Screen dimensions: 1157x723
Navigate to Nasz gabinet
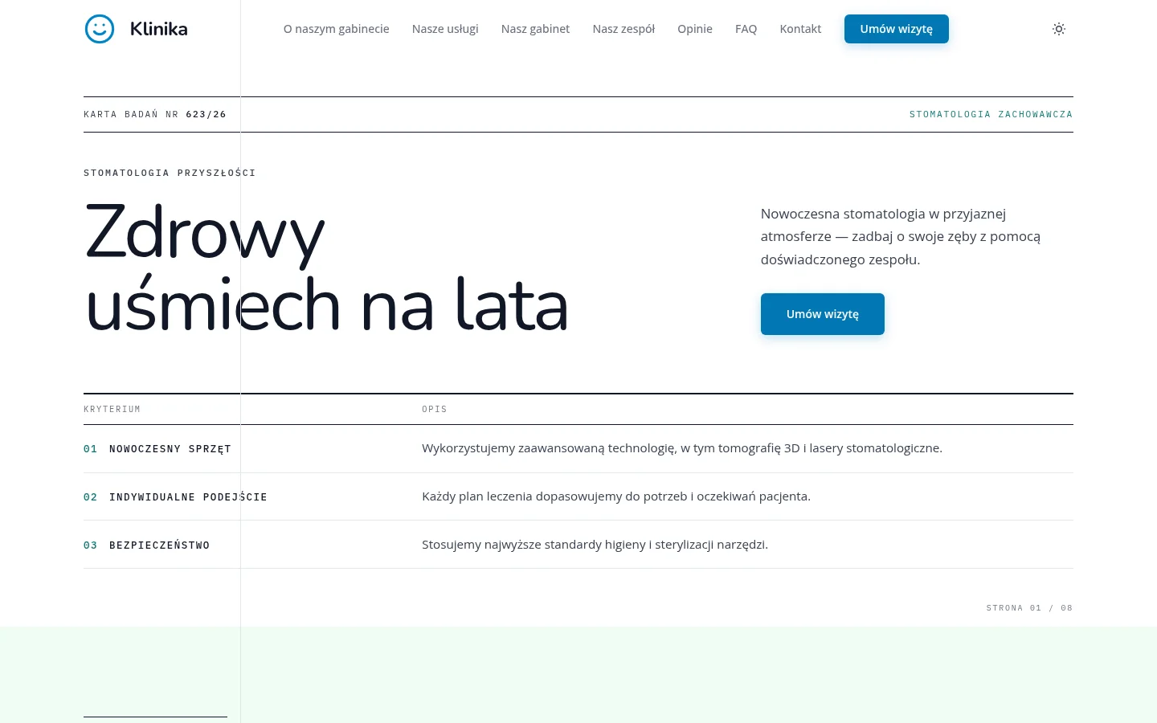(535, 29)
